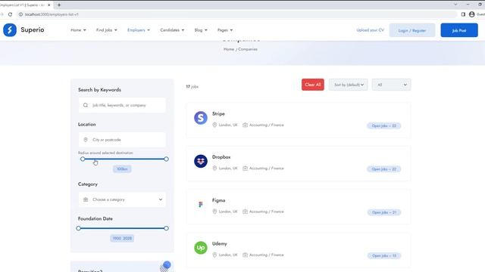Focus the job title keywords search field
The image size is (485, 272).
tap(122, 105)
